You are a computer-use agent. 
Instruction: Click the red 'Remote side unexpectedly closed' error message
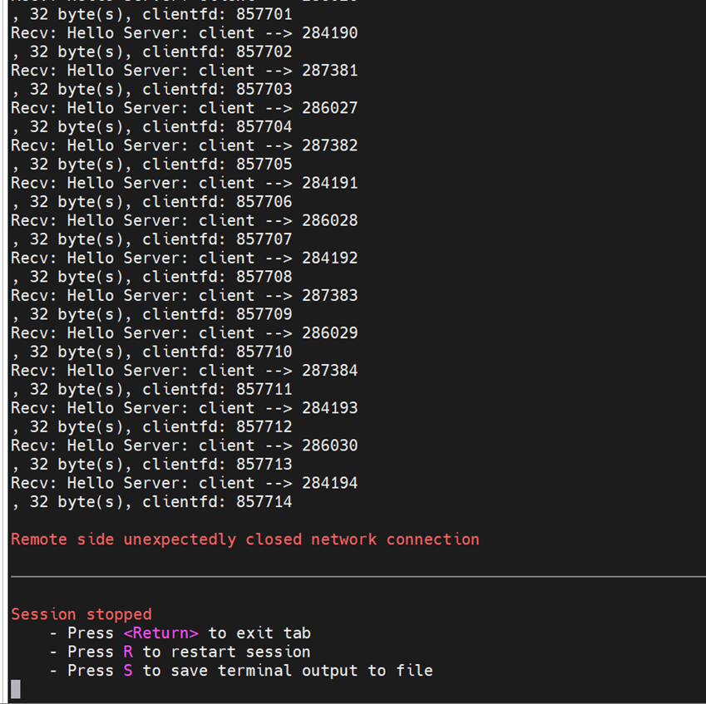point(245,539)
